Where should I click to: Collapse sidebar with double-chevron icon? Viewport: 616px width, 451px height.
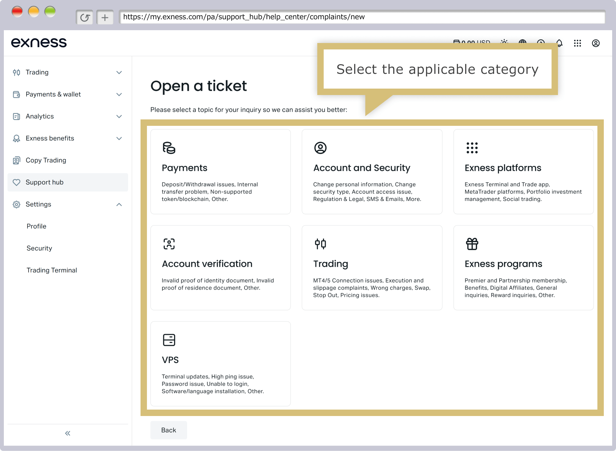point(68,433)
